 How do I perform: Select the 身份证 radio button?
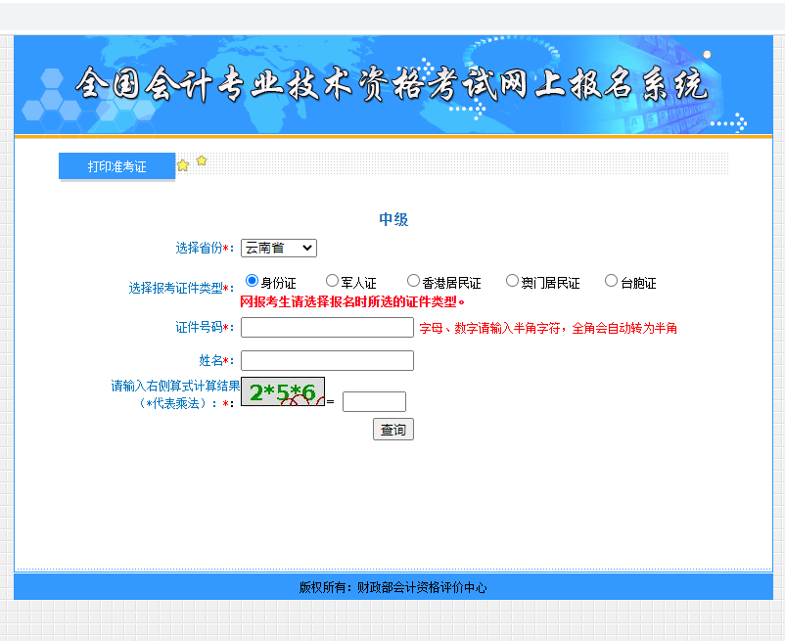(x=252, y=281)
